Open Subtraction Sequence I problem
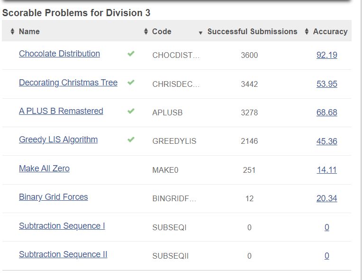The height and width of the screenshot is (280, 362). coord(62,226)
